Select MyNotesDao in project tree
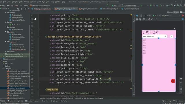Screen dimensions: 185x104 16,25
